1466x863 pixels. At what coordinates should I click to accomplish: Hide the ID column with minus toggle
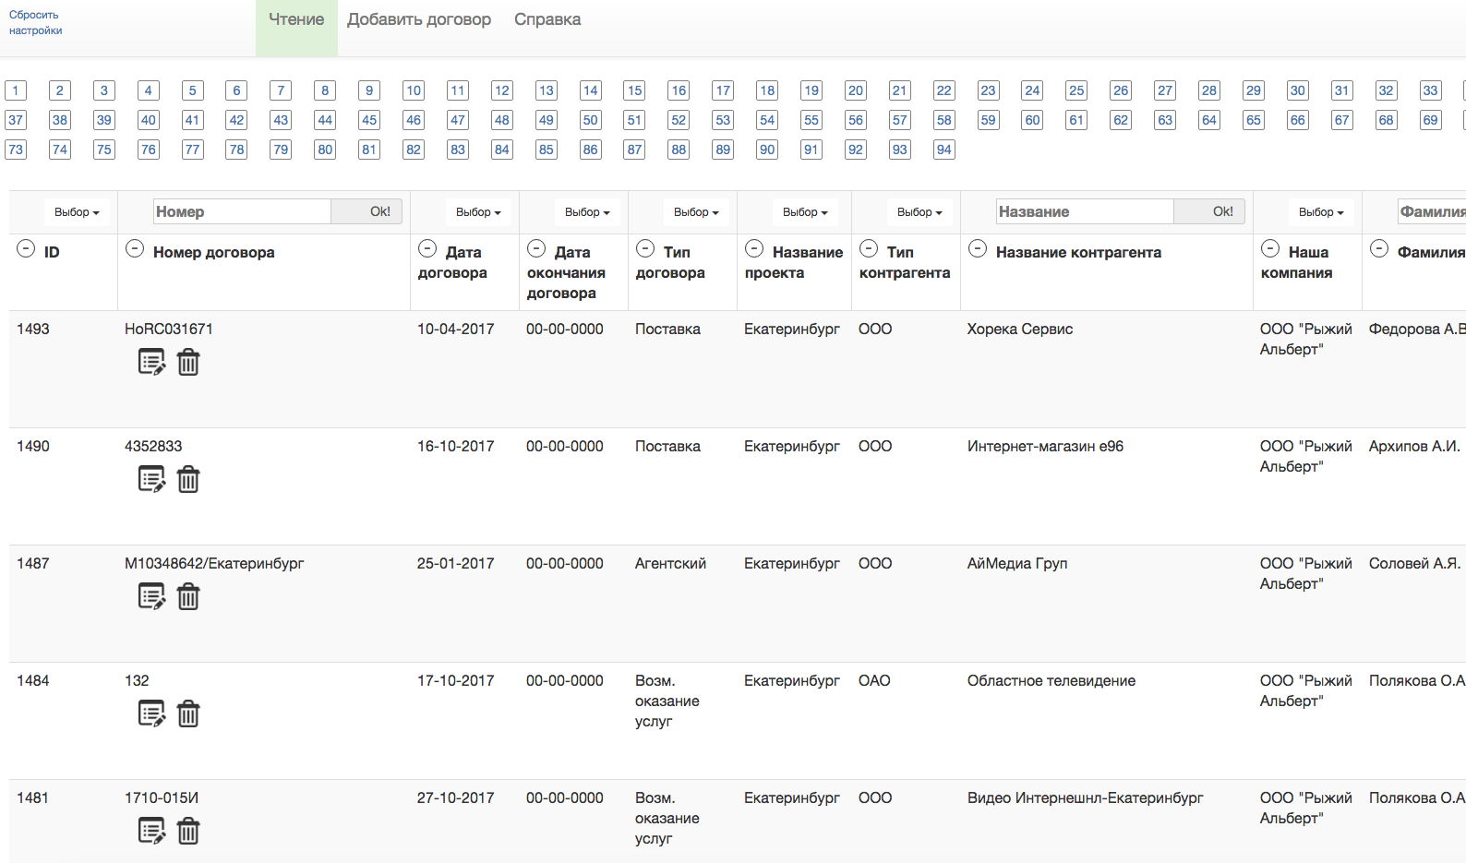[x=26, y=248]
